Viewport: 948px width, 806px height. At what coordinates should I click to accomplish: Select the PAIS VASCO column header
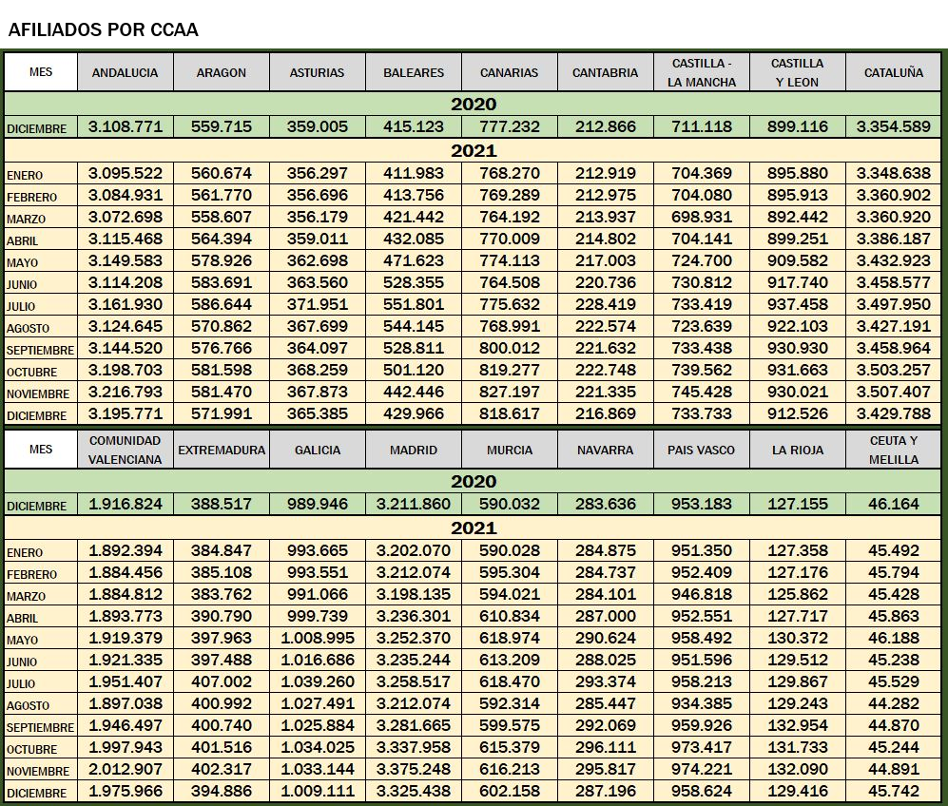pyautogui.click(x=702, y=450)
